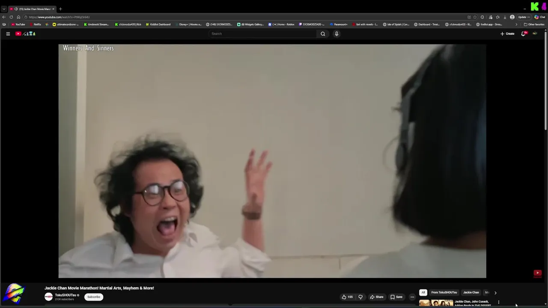The image size is (548, 308).
Task: Open fart with reverb bookmark
Action: pyautogui.click(x=365, y=24)
